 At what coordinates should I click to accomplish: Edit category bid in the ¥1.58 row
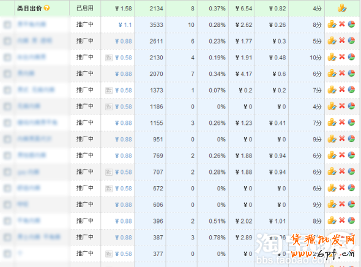tap(342, 8)
